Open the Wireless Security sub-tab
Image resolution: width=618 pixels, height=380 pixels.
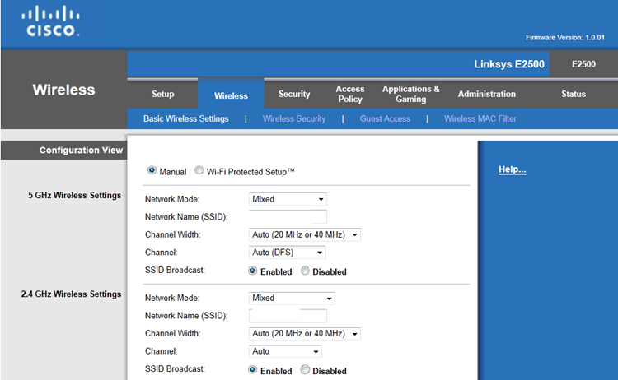tap(294, 119)
